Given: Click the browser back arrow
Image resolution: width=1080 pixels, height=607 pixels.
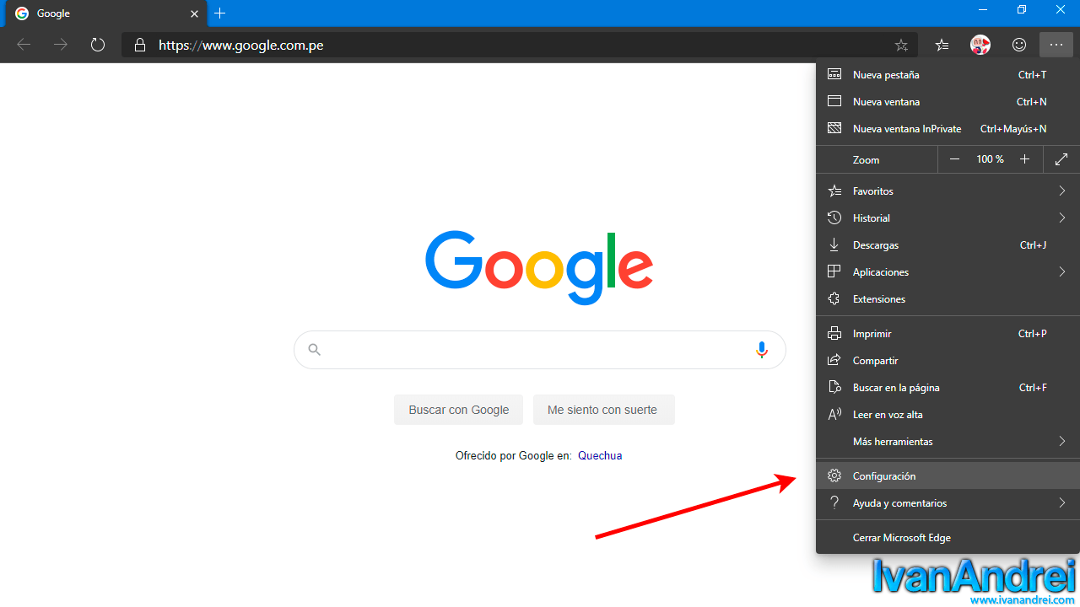Looking at the screenshot, I should [x=24, y=45].
